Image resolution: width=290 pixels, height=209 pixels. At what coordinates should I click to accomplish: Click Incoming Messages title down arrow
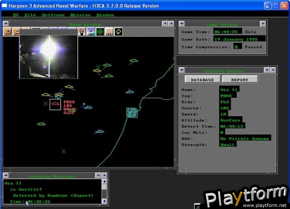[98, 175]
